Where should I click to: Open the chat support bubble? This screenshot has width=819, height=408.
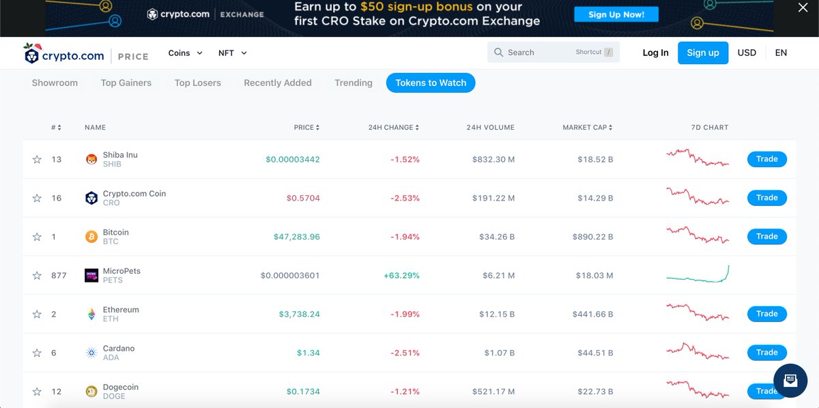(x=790, y=381)
